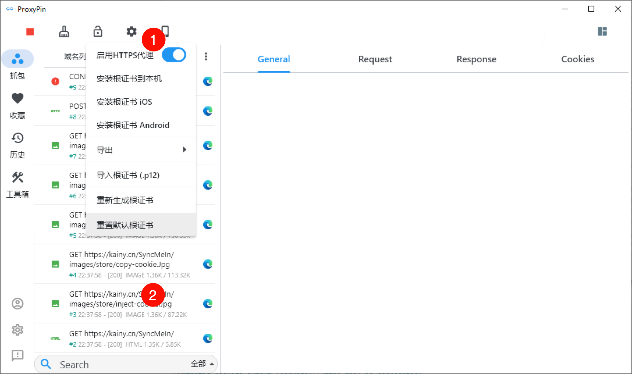This screenshot has width=632, height=374.
Task: Switch to the Cookies tab
Action: pyautogui.click(x=578, y=59)
